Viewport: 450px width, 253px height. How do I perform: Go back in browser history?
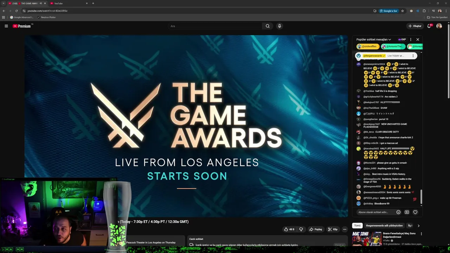tap(4, 11)
